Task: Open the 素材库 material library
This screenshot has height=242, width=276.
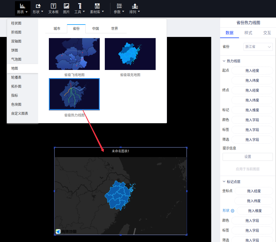Action: [97, 8]
